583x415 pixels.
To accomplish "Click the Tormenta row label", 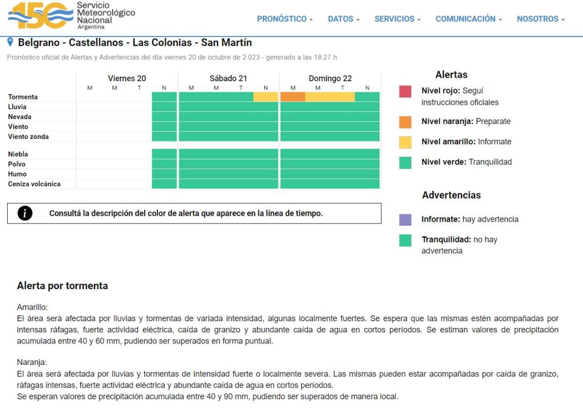I will pyautogui.click(x=23, y=97).
